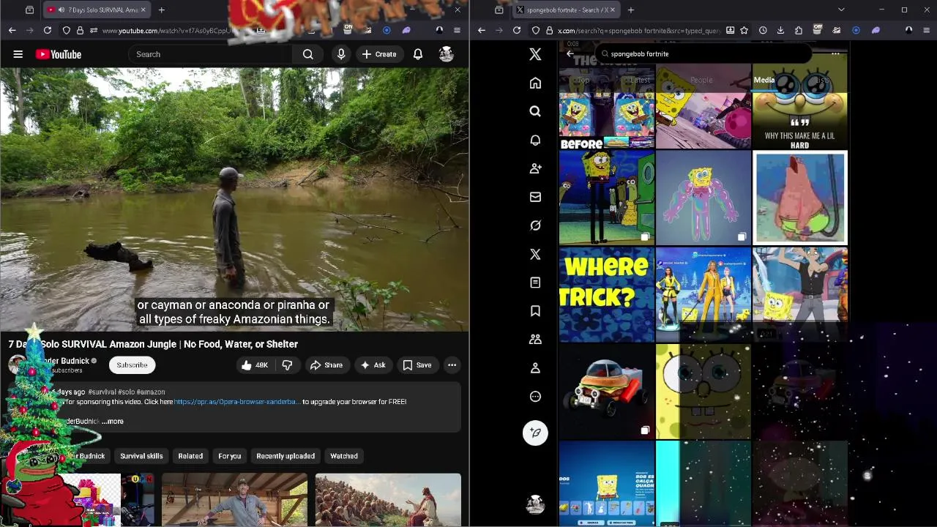Screen dimensions: 937x527
Task: Open the more actions ellipsis under video
Action: (452, 365)
